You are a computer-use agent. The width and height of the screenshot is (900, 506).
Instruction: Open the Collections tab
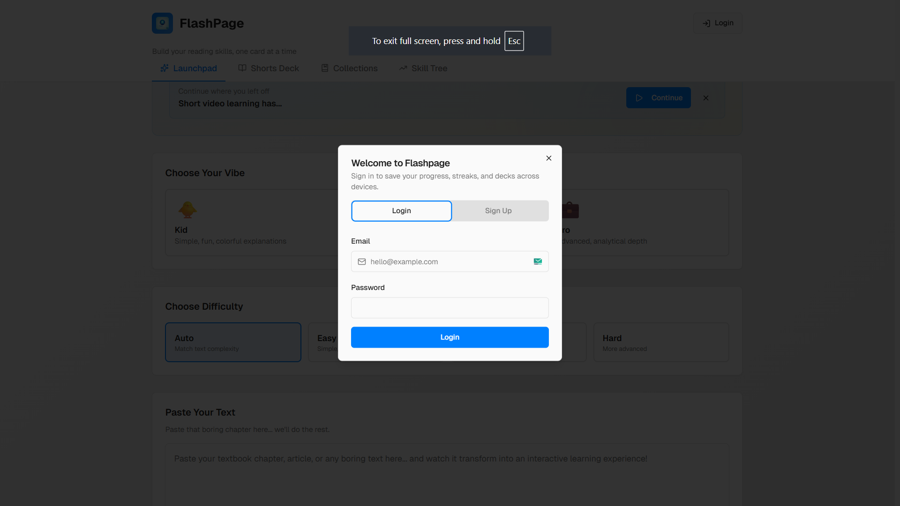coord(349,68)
